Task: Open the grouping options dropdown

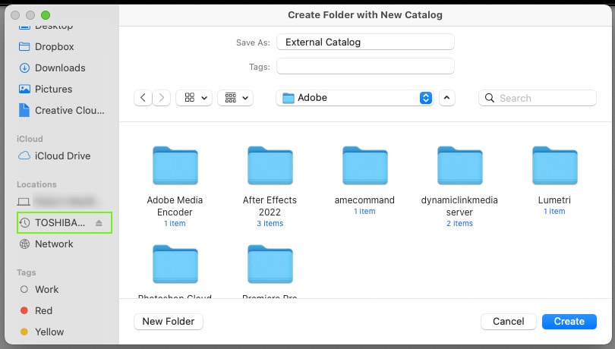Action: click(x=235, y=98)
